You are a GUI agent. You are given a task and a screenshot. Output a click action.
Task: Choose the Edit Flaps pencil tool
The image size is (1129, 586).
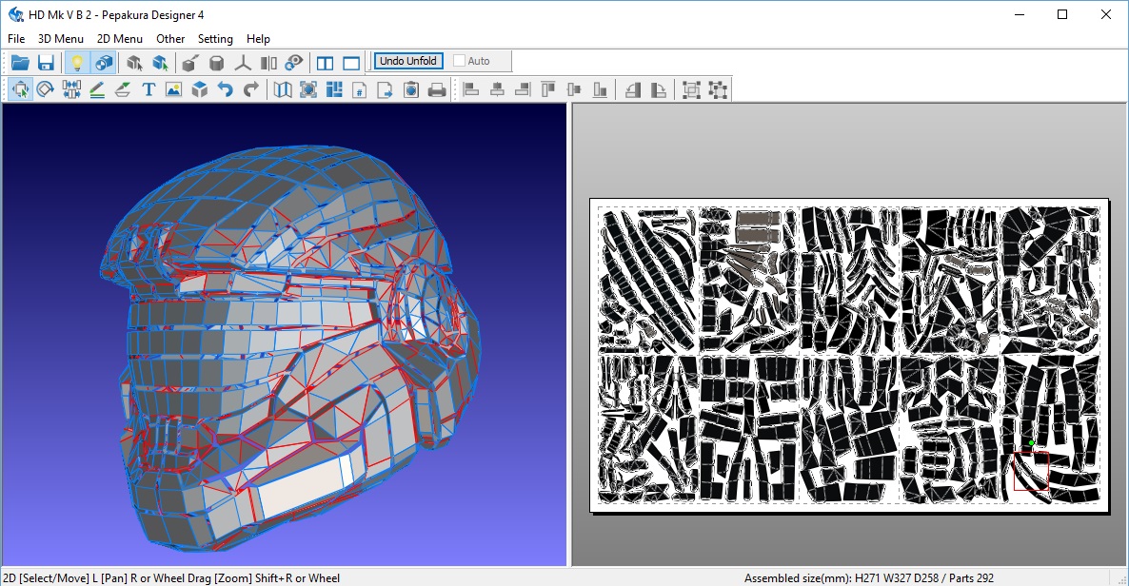(97, 89)
